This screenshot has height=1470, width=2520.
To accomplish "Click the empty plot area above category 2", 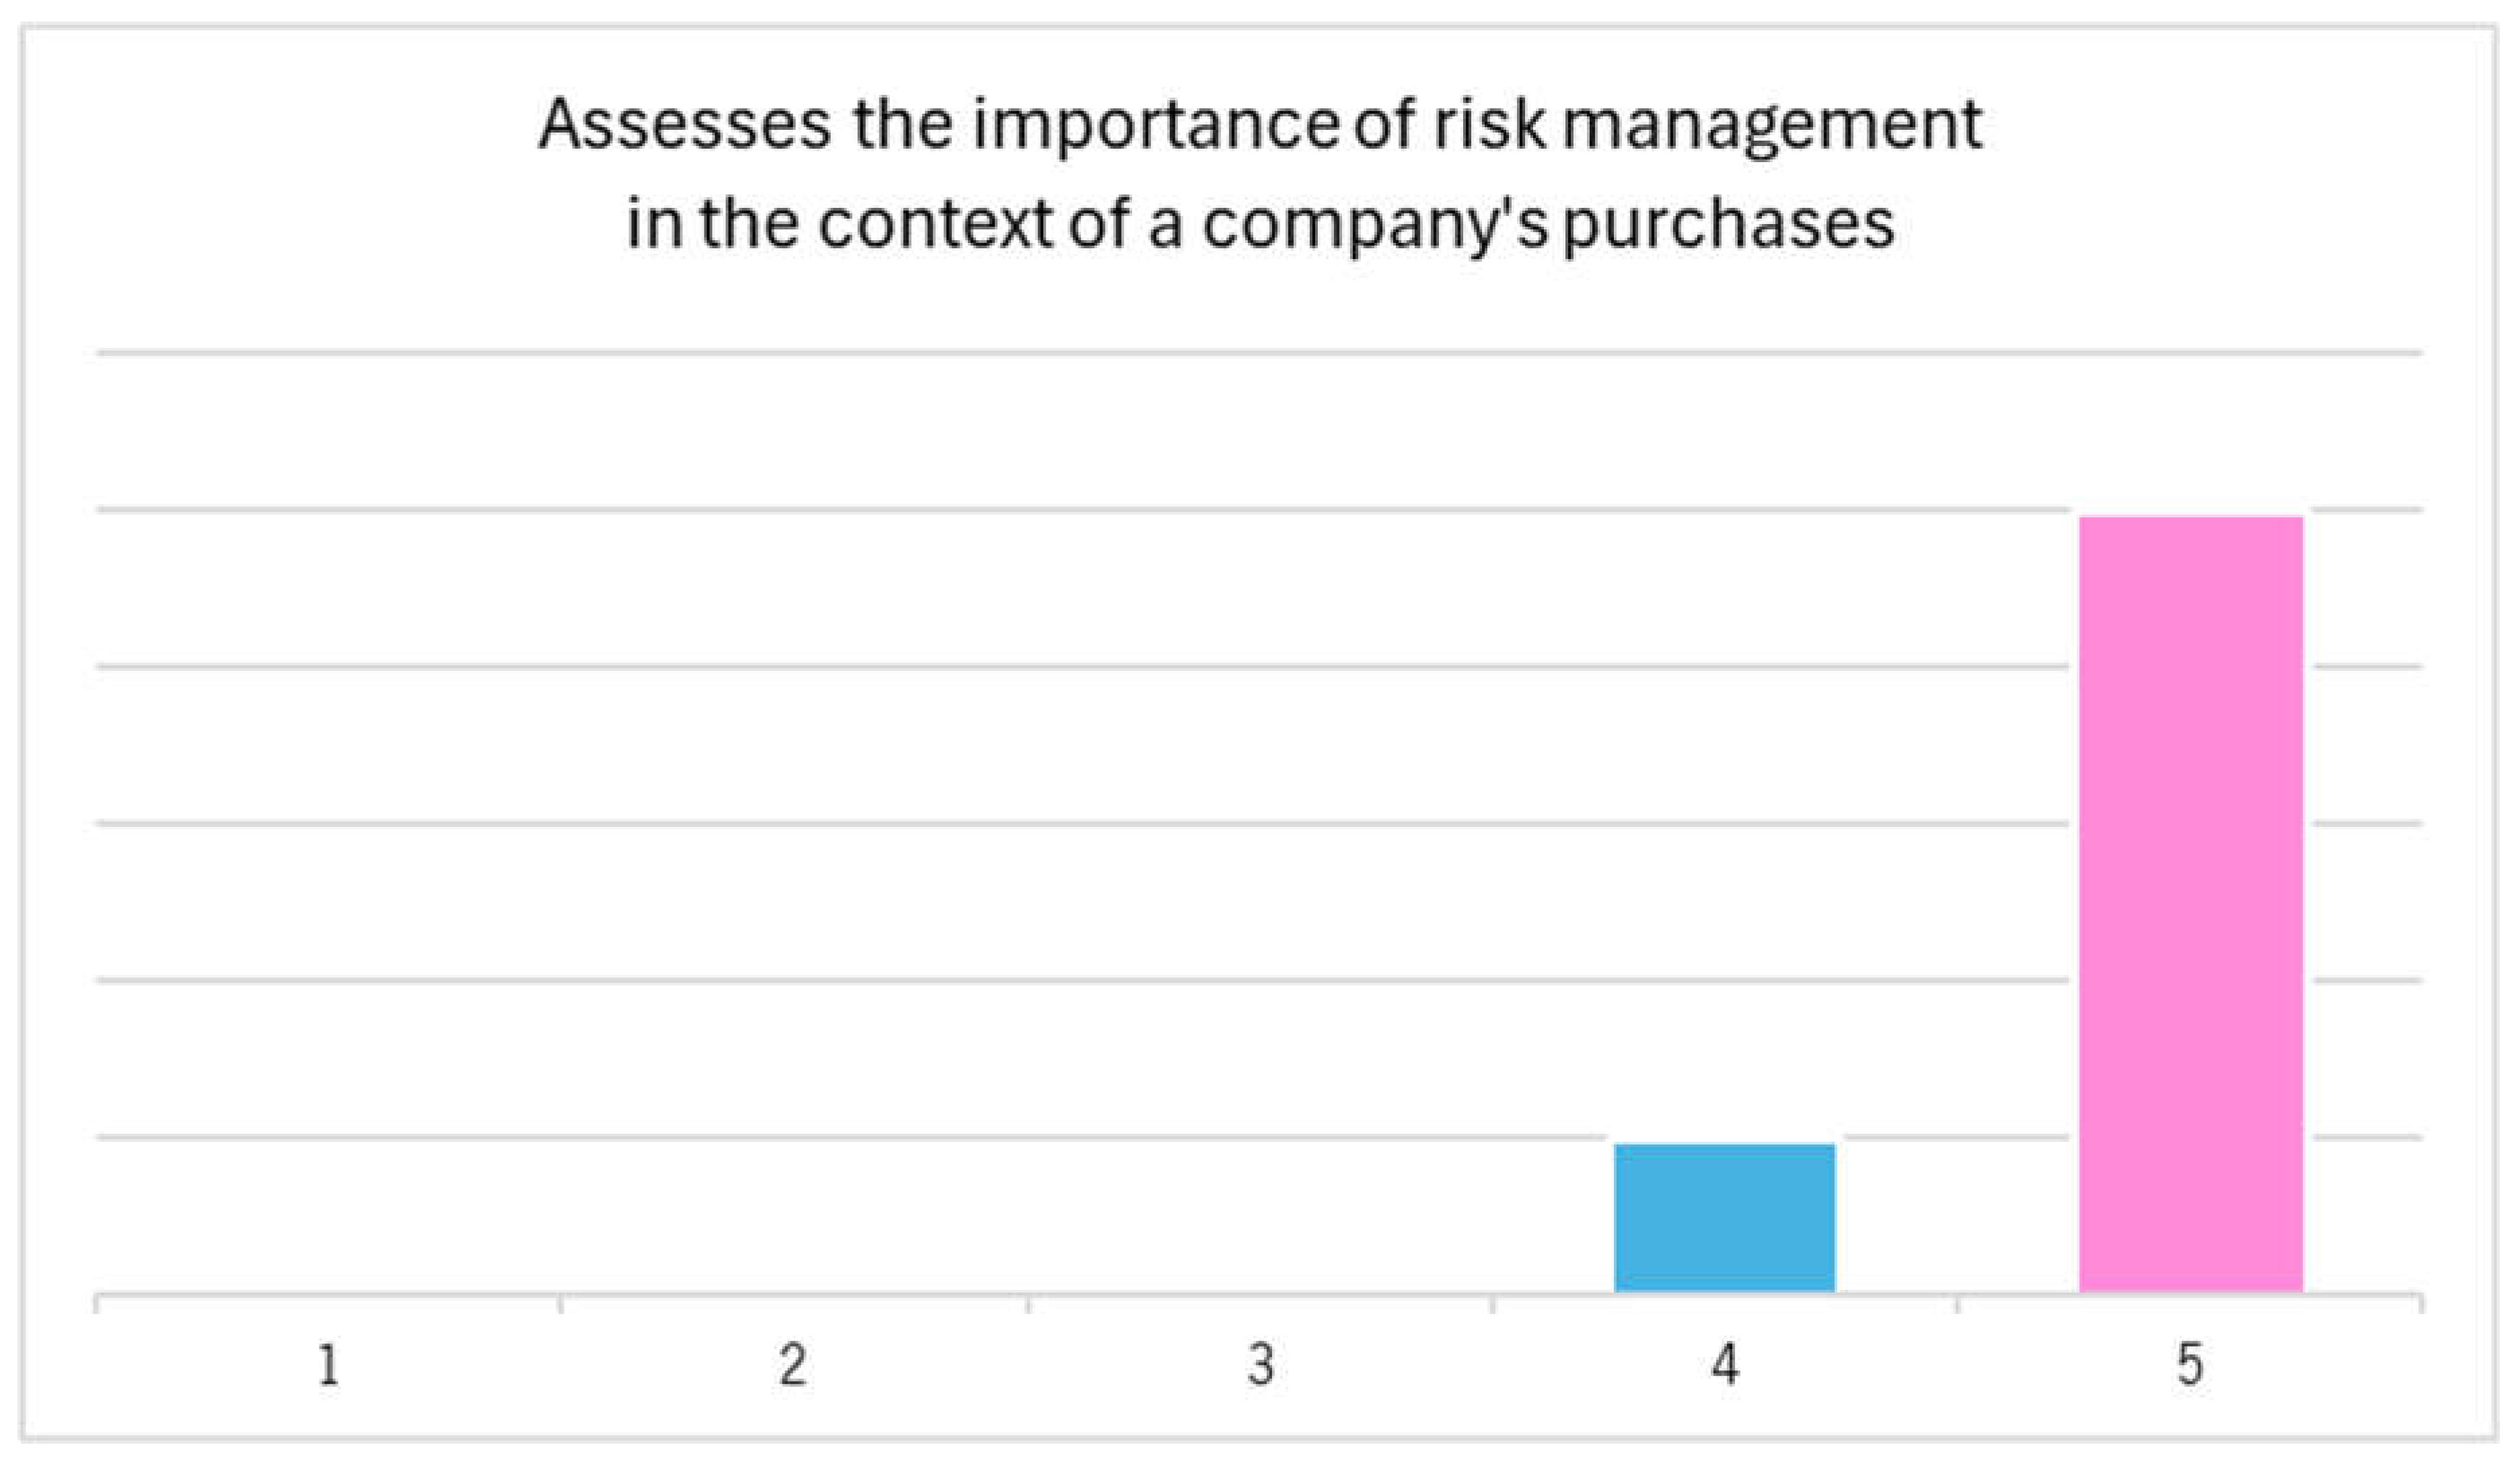I will (x=793, y=900).
